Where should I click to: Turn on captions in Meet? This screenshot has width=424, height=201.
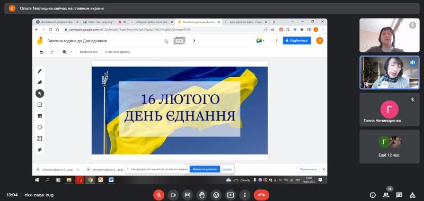click(x=188, y=195)
